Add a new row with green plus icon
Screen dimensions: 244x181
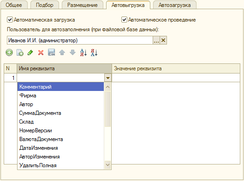pyautogui.click(x=9, y=52)
